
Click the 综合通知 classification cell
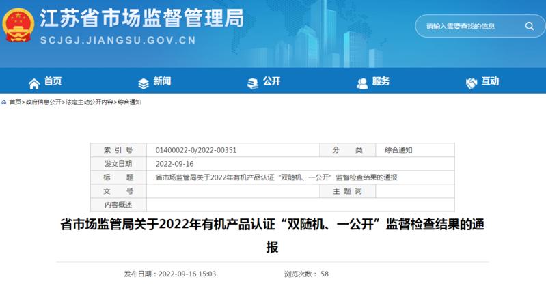(415, 150)
